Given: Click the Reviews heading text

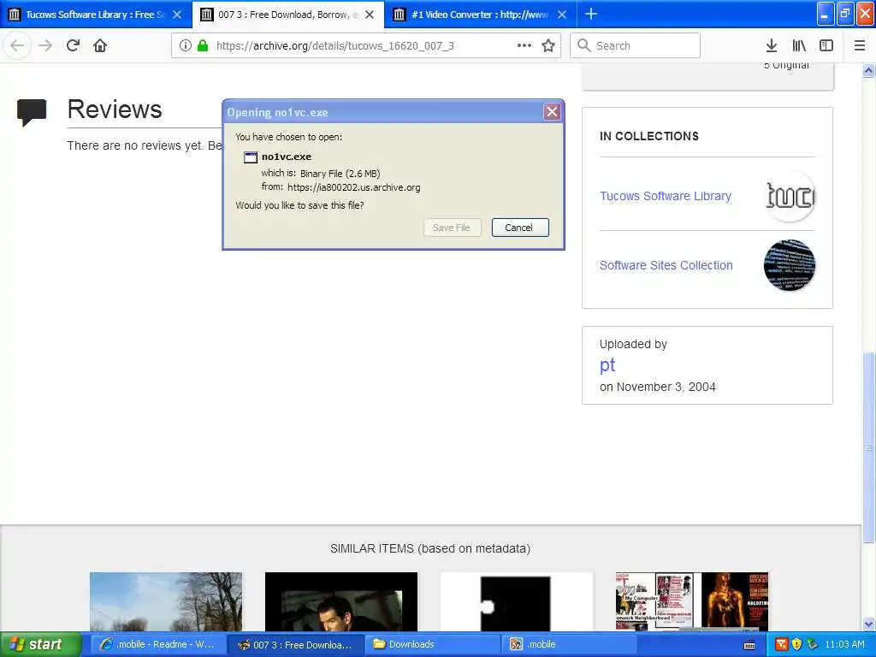Looking at the screenshot, I should pos(115,109).
